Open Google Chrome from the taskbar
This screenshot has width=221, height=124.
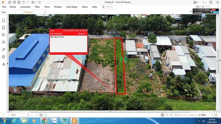coord(44,121)
